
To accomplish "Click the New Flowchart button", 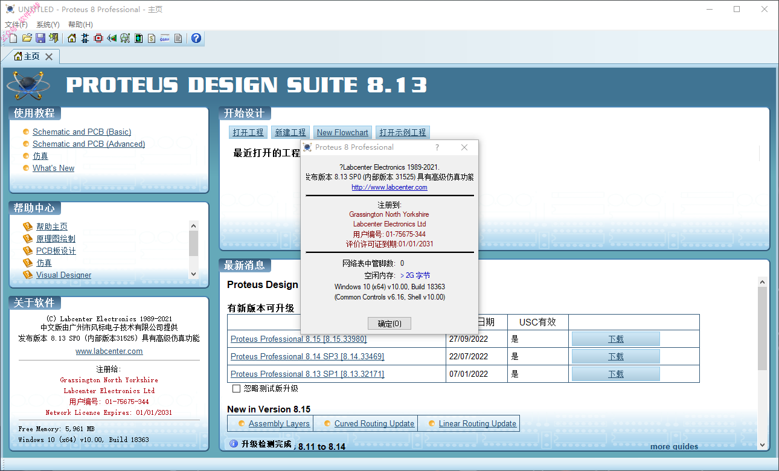I will click(x=342, y=132).
